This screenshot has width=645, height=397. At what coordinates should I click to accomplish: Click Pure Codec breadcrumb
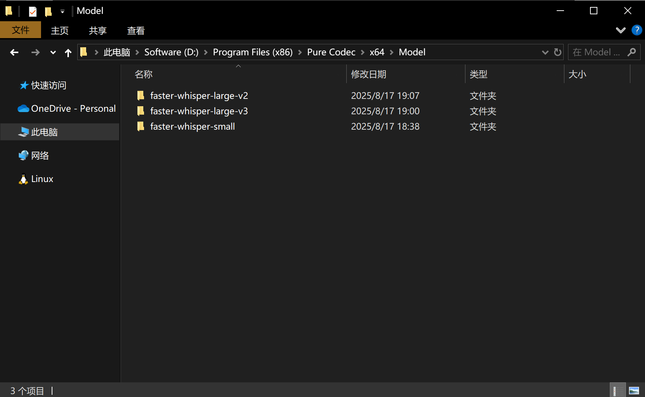pos(331,52)
